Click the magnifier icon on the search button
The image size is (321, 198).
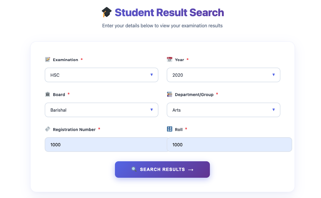[x=133, y=169]
